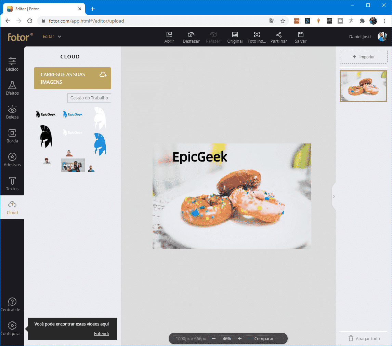Screen dimensions: 392x346
Task: Collapse the right side panel arrow
Action: pos(334,196)
